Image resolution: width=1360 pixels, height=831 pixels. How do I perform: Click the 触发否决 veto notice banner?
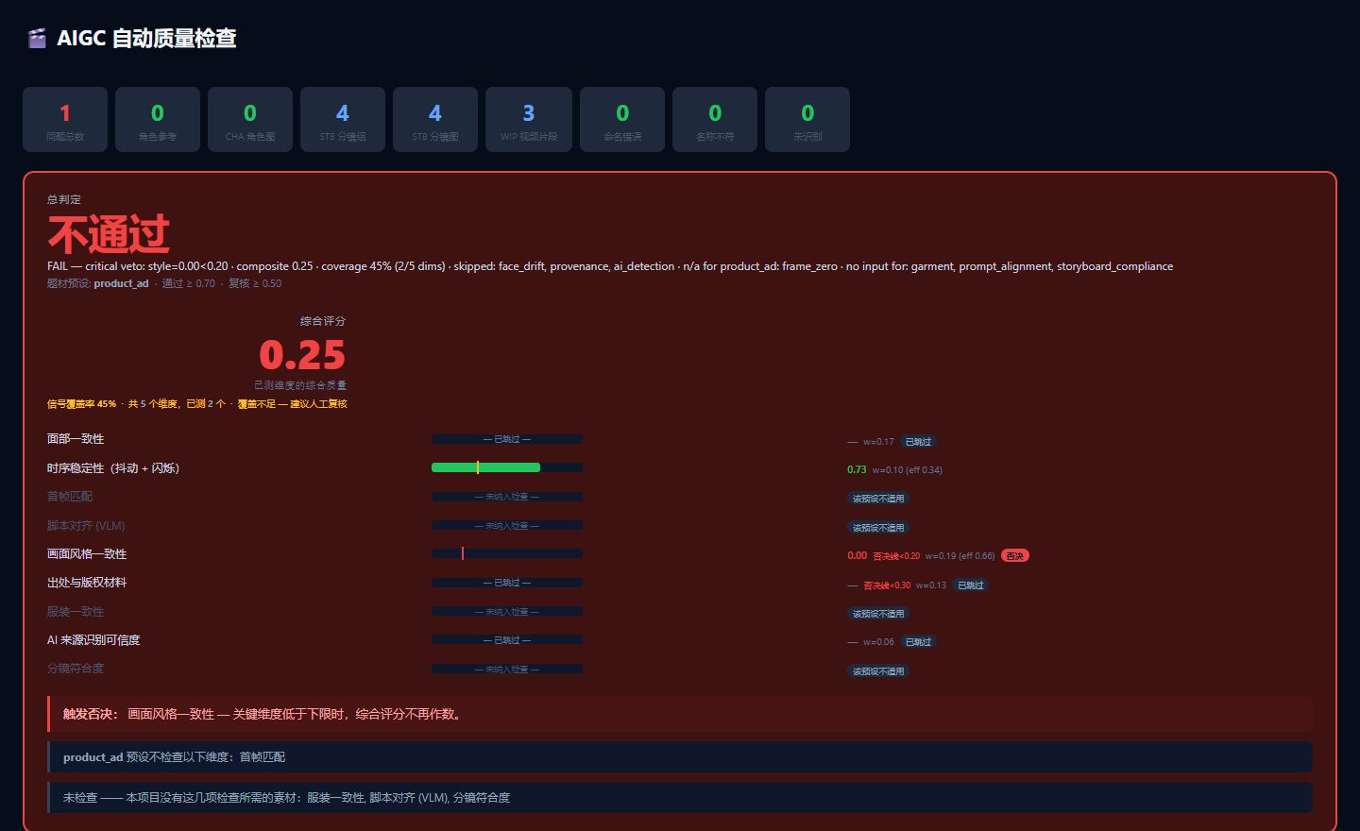680,714
